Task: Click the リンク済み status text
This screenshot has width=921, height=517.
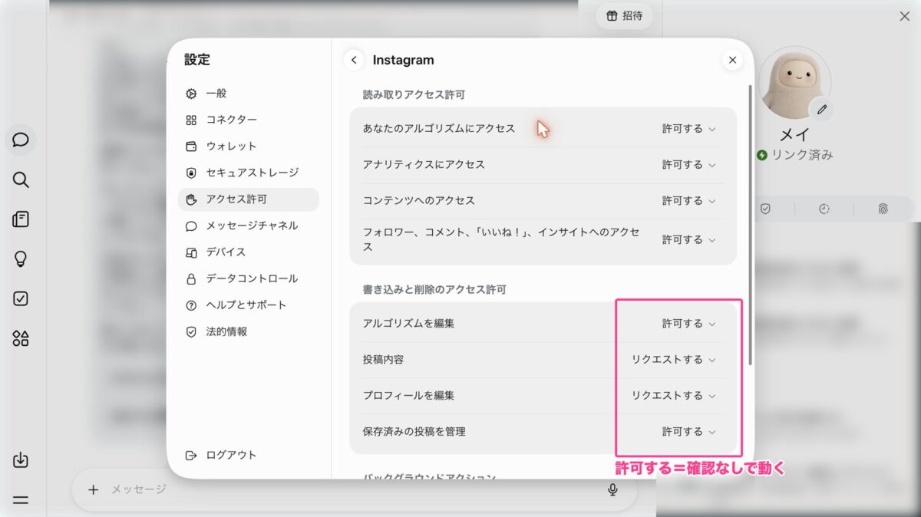Action: (x=802, y=155)
